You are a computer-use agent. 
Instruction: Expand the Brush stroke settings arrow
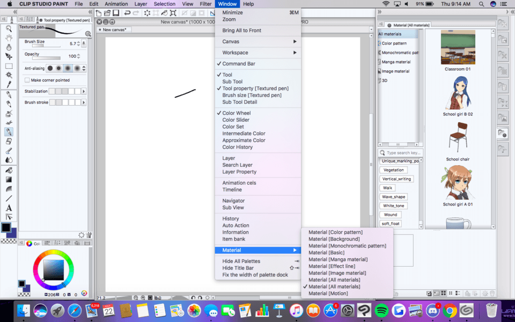[83, 102]
